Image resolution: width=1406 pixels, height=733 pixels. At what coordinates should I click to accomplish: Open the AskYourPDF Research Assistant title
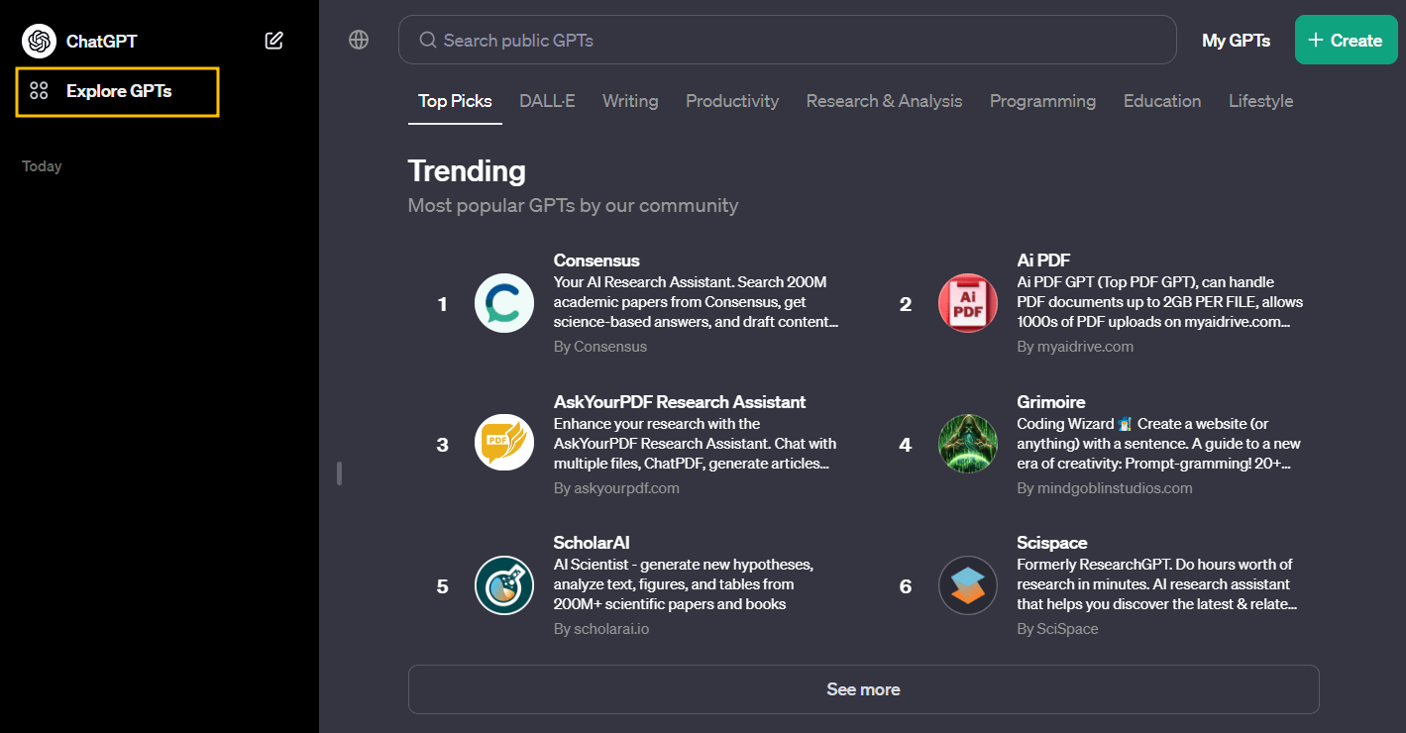pyautogui.click(x=680, y=402)
